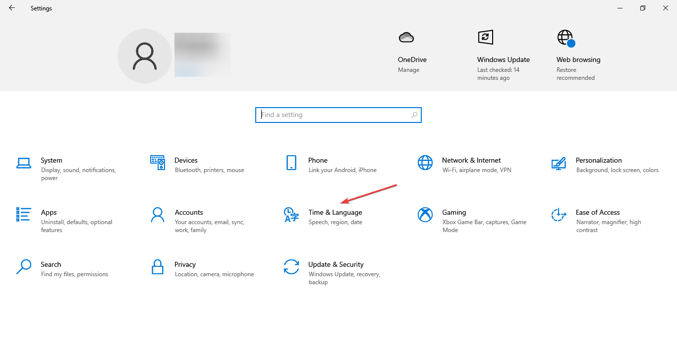The height and width of the screenshot is (361, 677).
Task: Open the Apps settings label
Action: pos(49,212)
